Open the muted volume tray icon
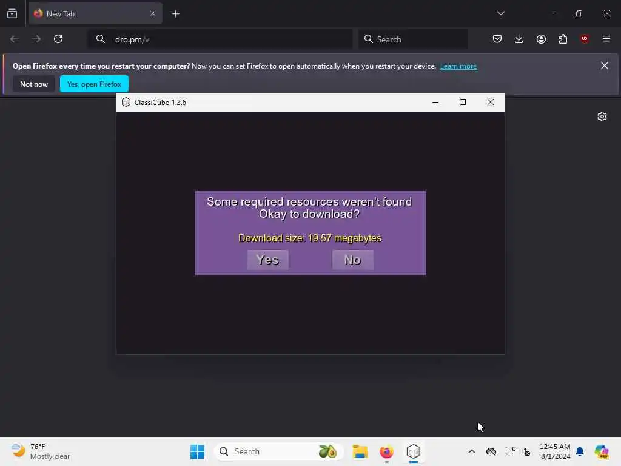621x466 pixels. tap(526, 451)
